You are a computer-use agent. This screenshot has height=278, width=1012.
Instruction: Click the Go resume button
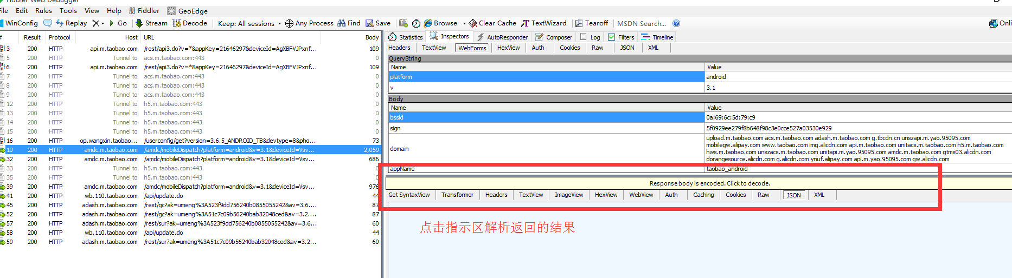click(x=118, y=23)
